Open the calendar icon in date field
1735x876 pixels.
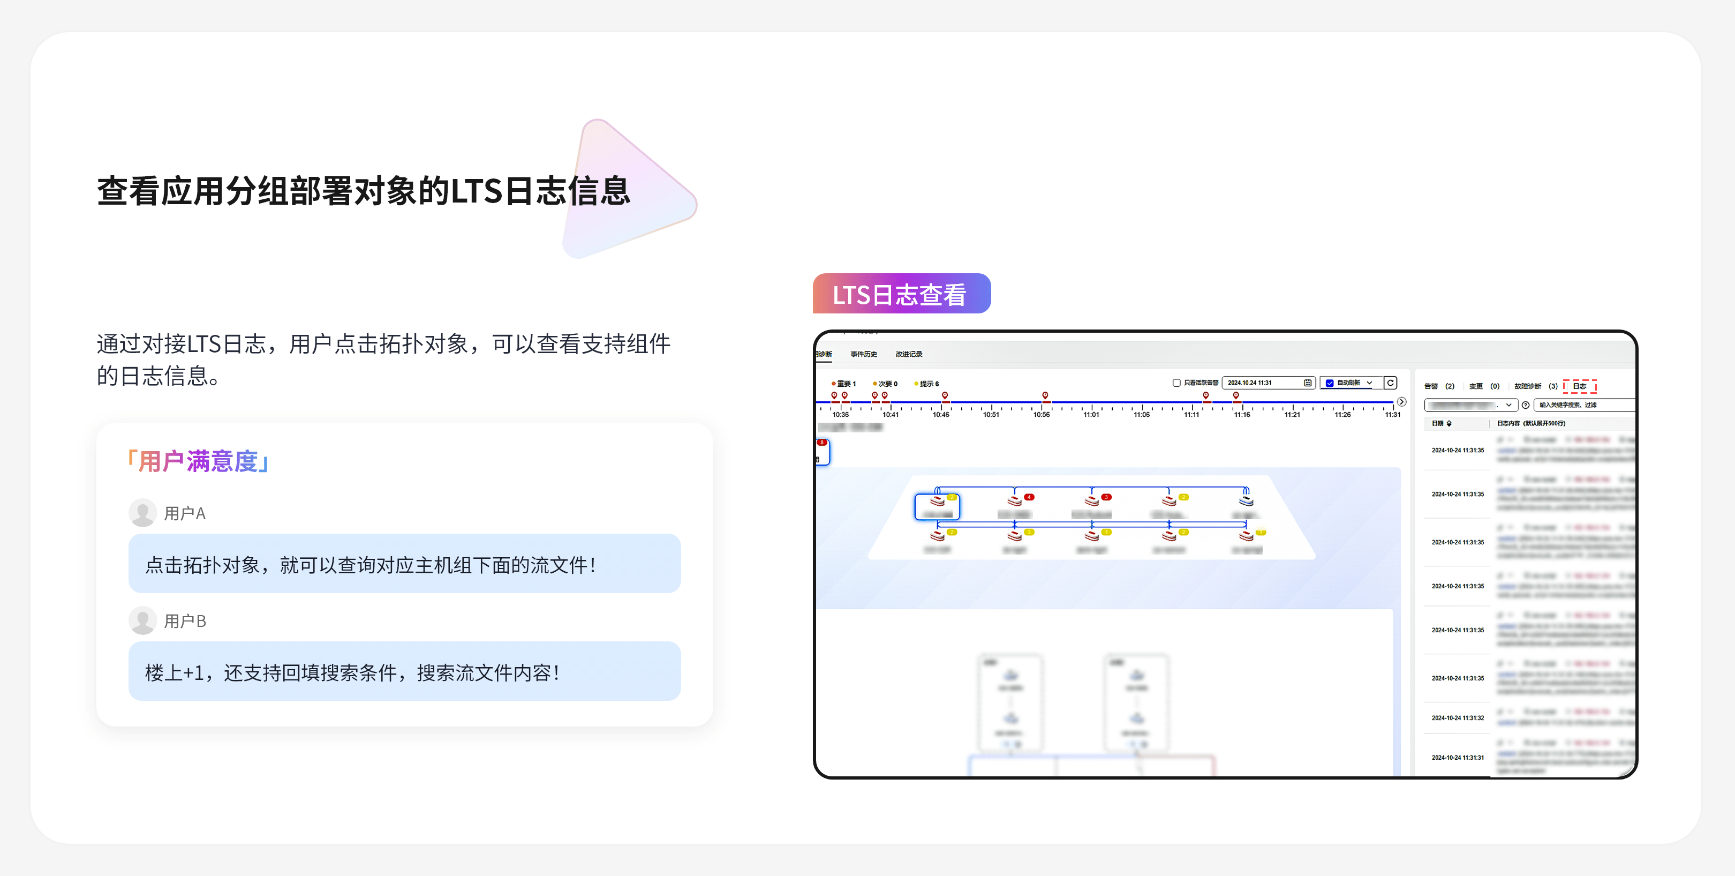pyautogui.click(x=1307, y=383)
